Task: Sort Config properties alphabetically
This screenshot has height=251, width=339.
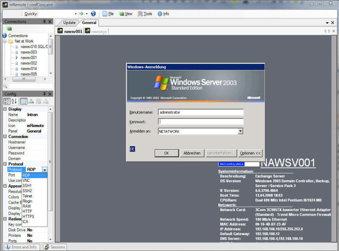Action: point(14,101)
